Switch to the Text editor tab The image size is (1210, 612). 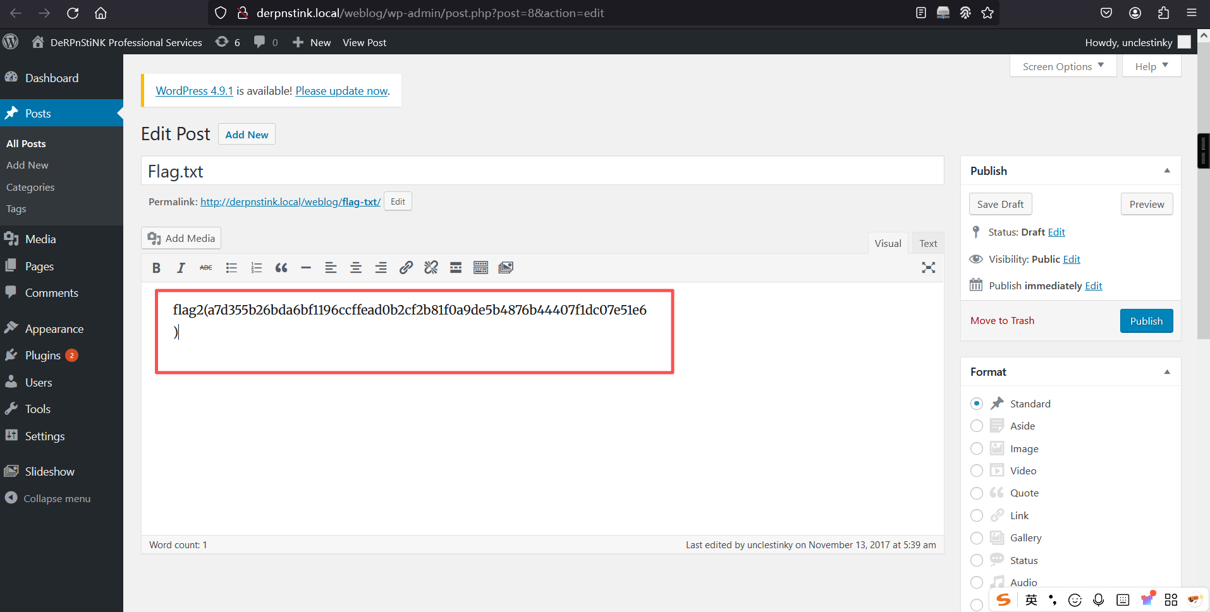coord(928,243)
